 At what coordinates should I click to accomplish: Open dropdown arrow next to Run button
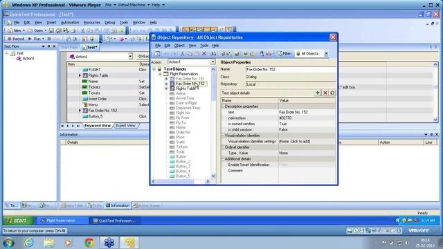[x=43, y=39]
